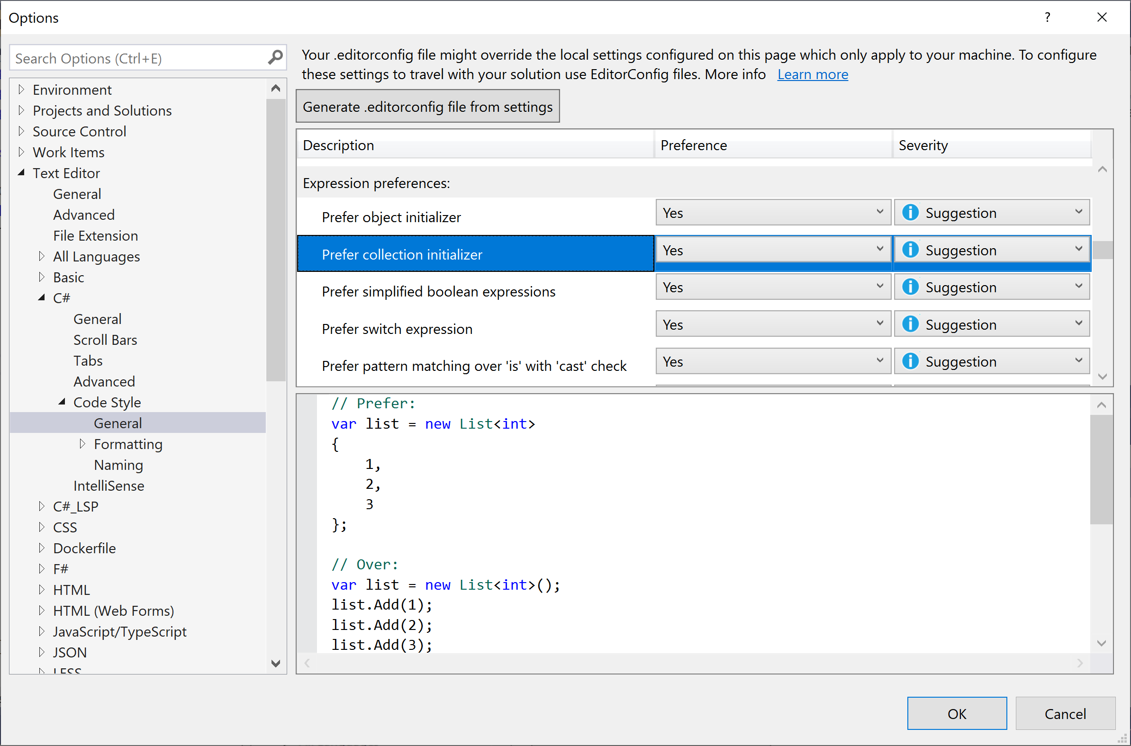The image size is (1131, 746).
Task: Collapse the Text Editor node
Action: pyautogui.click(x=21, y=173)
